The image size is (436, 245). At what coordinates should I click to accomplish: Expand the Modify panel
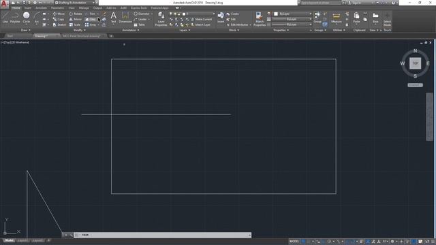(79, 30)
